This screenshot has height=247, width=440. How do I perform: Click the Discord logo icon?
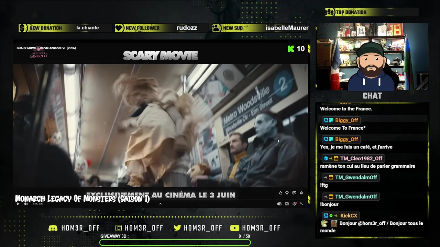click(x=53, y=228)
